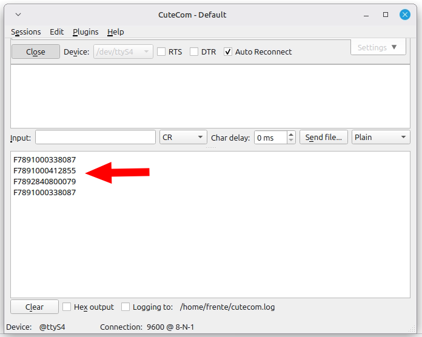
Task: Open the Help menu
Action: point(115,32)
